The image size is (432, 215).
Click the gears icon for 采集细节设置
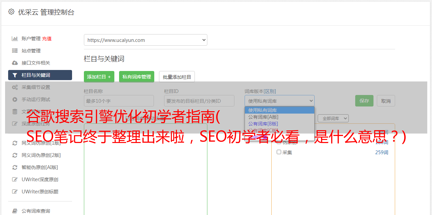(15, 87)
